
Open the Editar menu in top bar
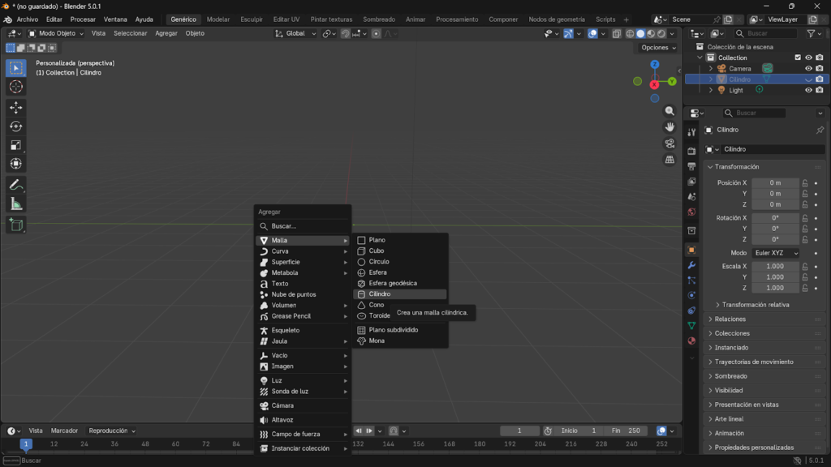point(54,19)
